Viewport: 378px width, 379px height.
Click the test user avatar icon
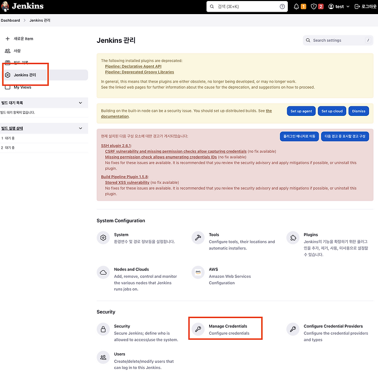[x=331, y=7]
